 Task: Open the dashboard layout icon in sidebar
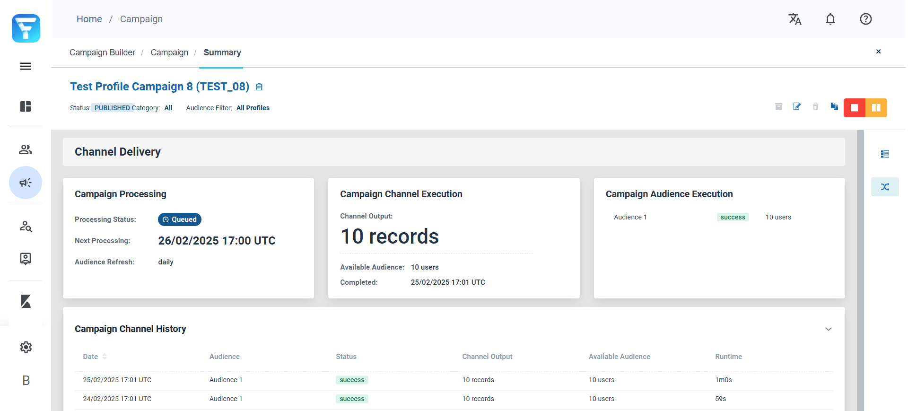point(26,106)
